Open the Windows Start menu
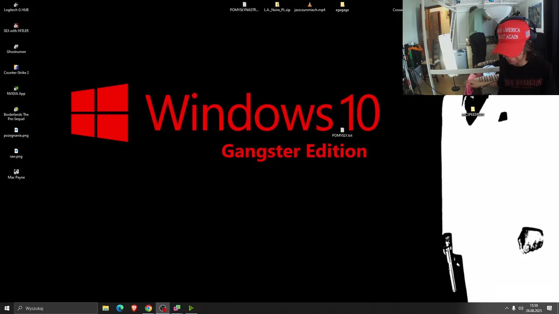 [7, 308]
